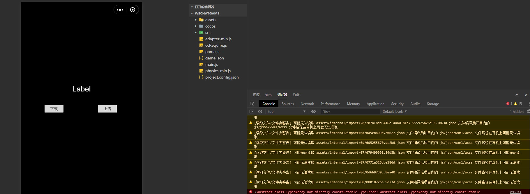The image size is (530, 194).
Task: Collapse the WECHATGAME project tree
Action: [x=192, y=13]
